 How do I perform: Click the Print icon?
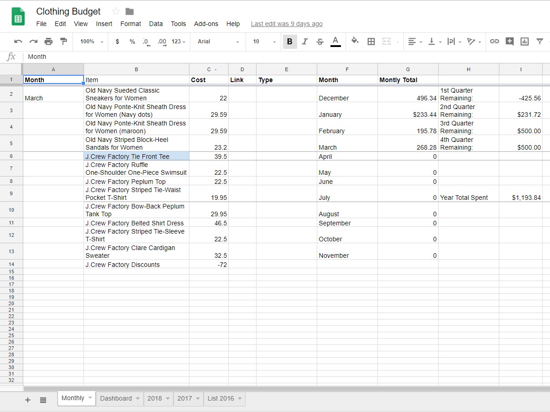coord(48,42)
